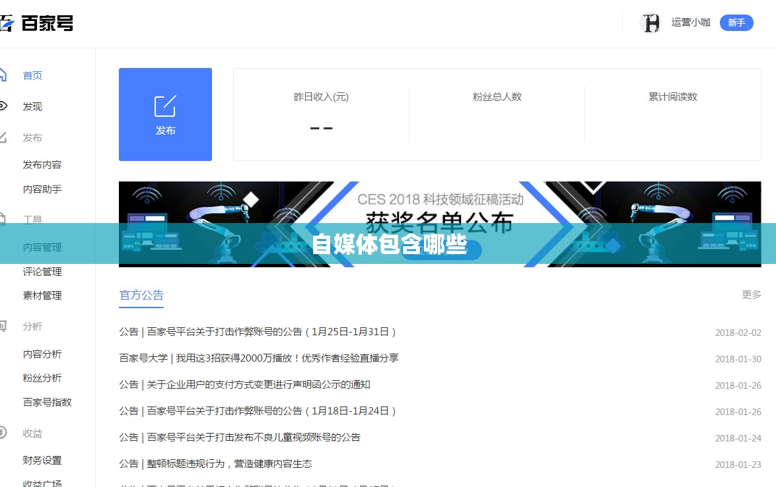This screenshot has height=487, width=776.
Task: Click the 收益 section header text
Action: point(32,433)
